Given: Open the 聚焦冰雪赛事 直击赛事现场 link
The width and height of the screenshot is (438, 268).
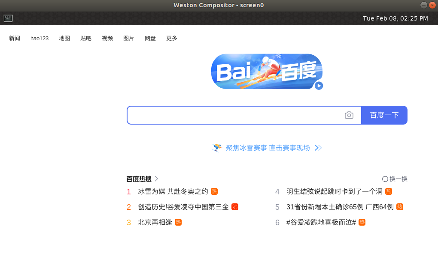Looking at the screenshot, I should pyautogui.click(x=268, y=148).
